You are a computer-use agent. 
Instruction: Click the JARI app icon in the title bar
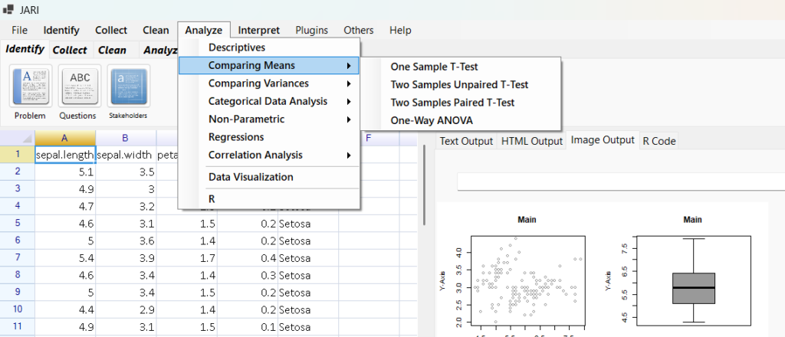[x=8, y=10]
